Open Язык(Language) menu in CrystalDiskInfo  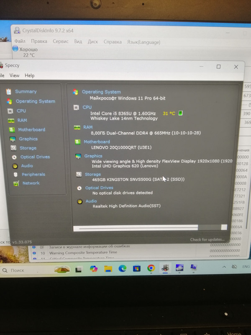click(143, 42)
